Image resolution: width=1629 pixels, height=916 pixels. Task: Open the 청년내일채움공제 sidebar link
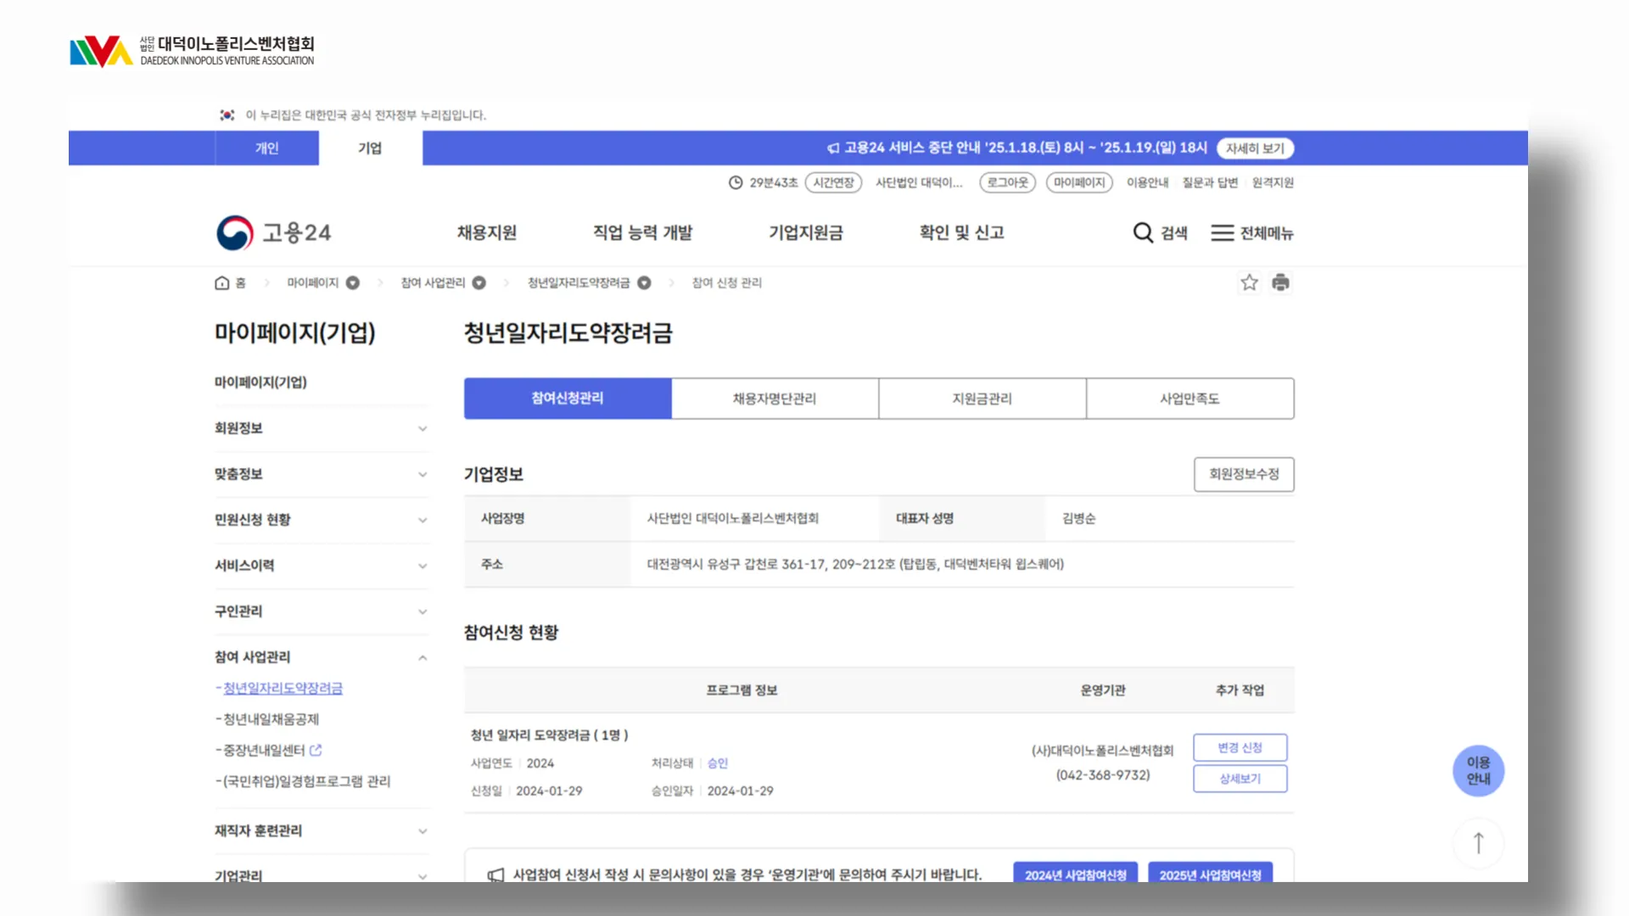(x=271, y=719)
